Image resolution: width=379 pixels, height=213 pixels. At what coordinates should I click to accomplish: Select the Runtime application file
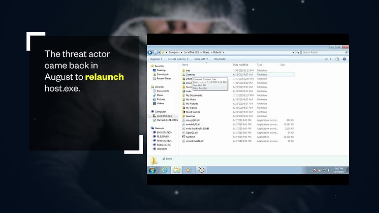click(x=190, y=137)
